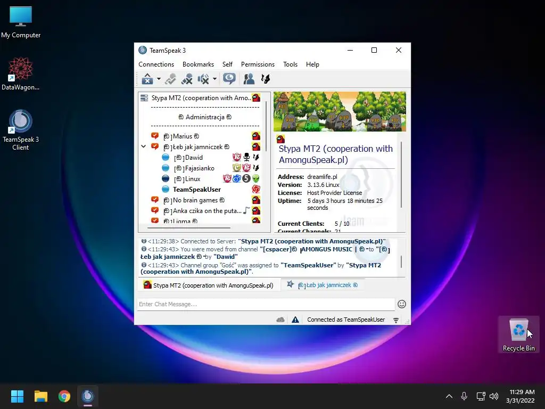
Task: Select the Administracja spacer channel
Action: click(205, 117)
